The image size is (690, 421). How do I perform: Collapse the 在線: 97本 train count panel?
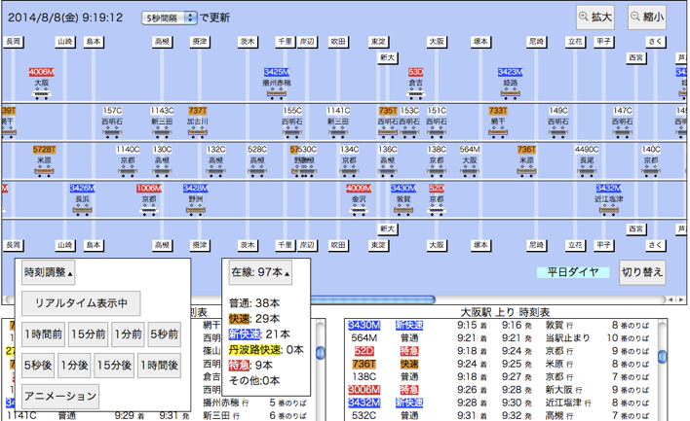pyautogui.click(x=260, y=273)
